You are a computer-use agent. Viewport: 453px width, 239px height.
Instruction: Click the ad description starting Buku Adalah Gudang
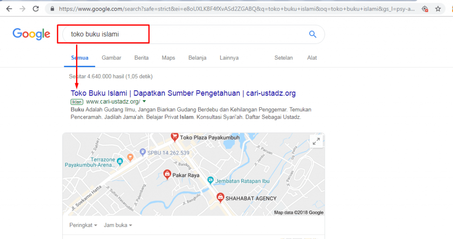(x=191, y=113)
